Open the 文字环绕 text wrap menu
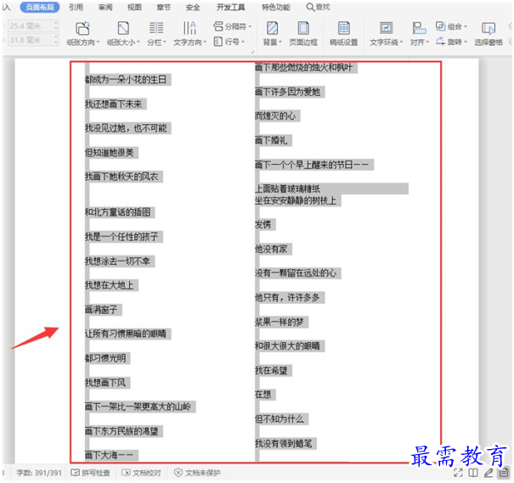The height and width of the screenshot is (483, 514). (x=386, y=34)
